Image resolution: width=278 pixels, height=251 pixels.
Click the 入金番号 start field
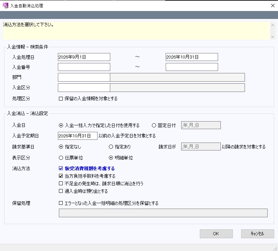tap(84, 67)
